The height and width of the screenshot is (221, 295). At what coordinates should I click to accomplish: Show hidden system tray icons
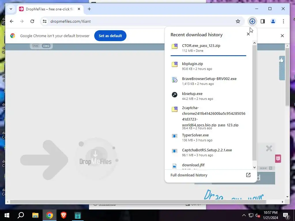coord(244,215)
